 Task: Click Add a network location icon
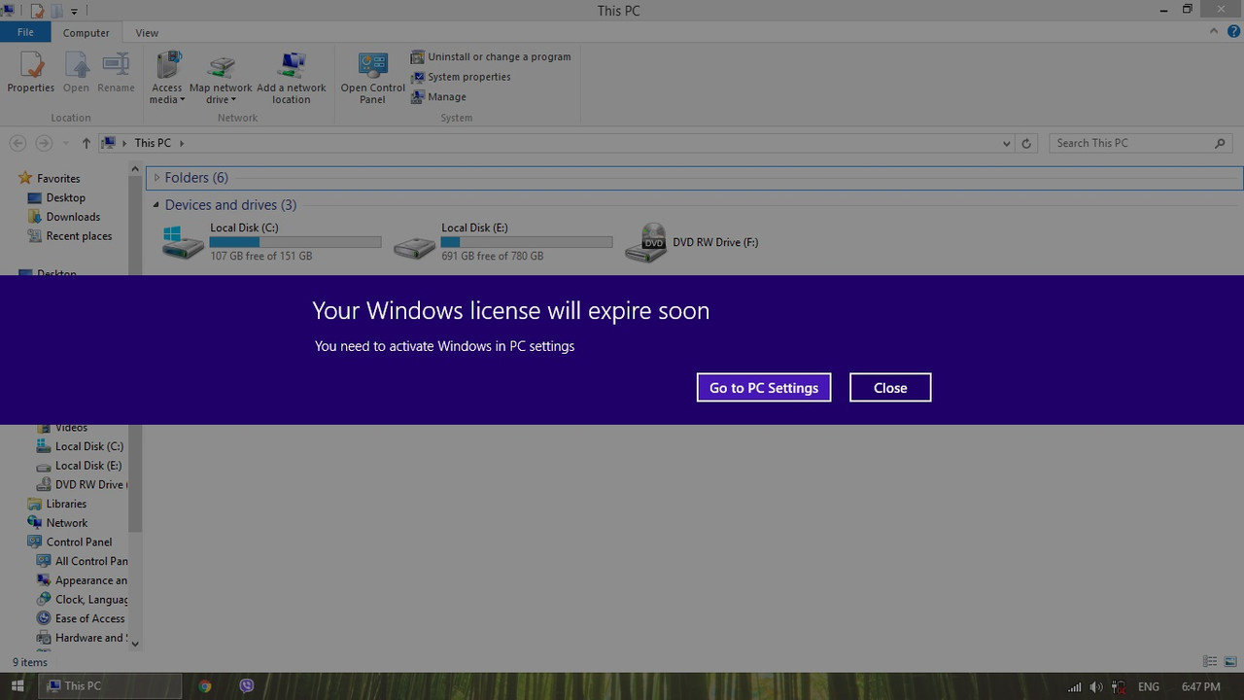point(292,78)
